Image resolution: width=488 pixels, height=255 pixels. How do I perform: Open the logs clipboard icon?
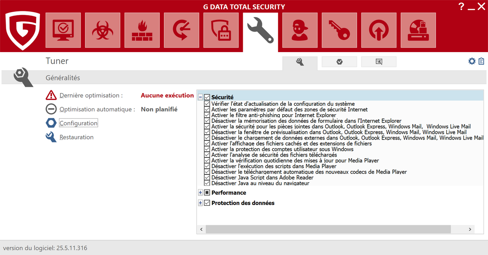point(481,61)
